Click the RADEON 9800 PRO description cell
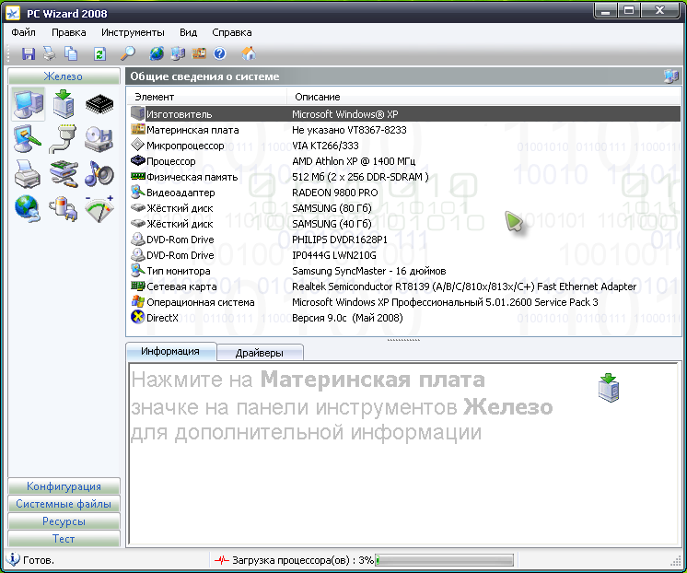 pos(334,193)
